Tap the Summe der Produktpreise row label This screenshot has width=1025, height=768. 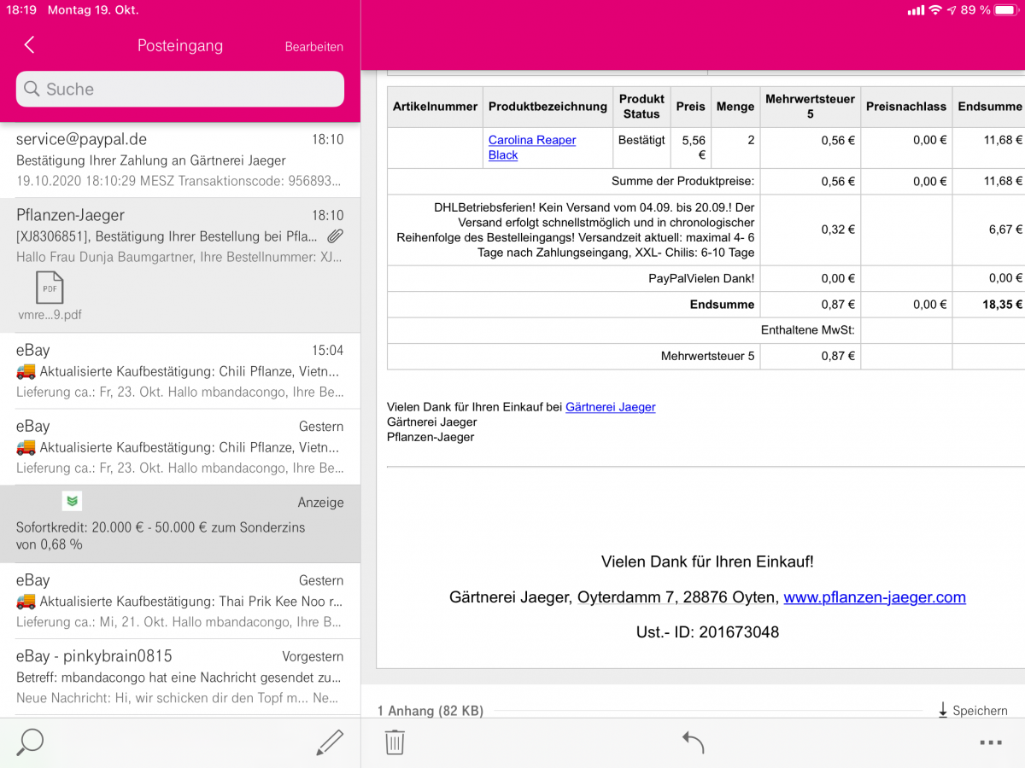(682, 181)
